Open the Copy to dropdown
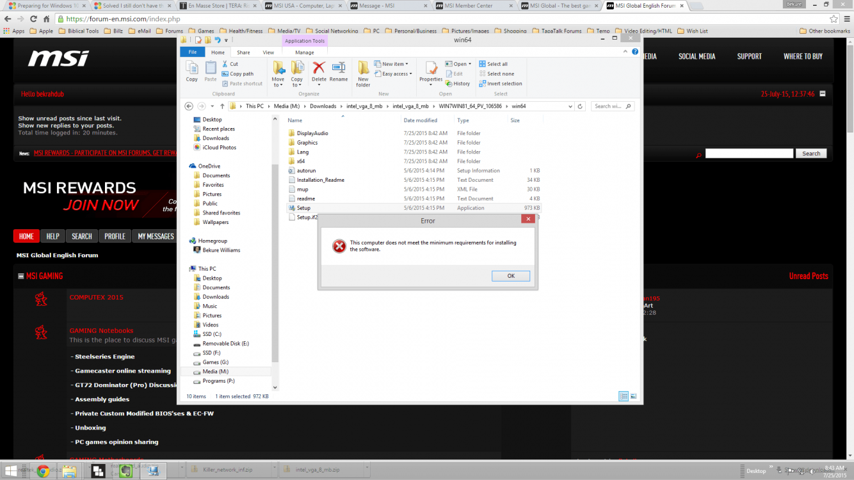Screen dimensions: 854x480 tap(297, 84)
